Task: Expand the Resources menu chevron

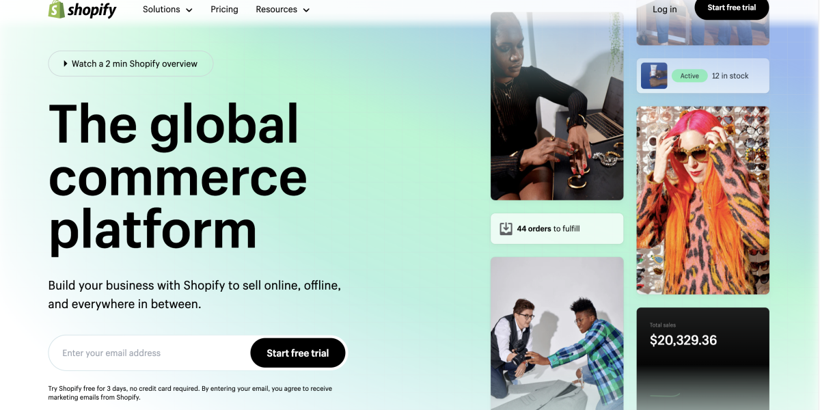Action: pyautogui.click(x=306, y=10)
